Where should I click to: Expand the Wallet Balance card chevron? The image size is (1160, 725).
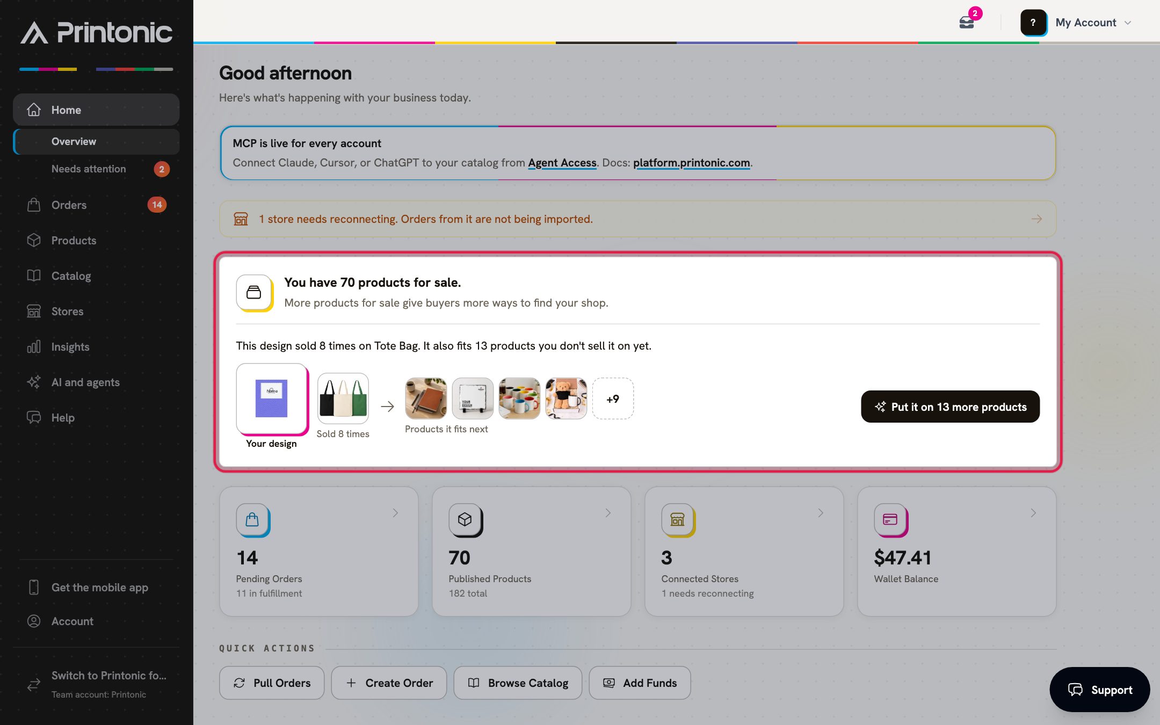(x=1033, y=513)
